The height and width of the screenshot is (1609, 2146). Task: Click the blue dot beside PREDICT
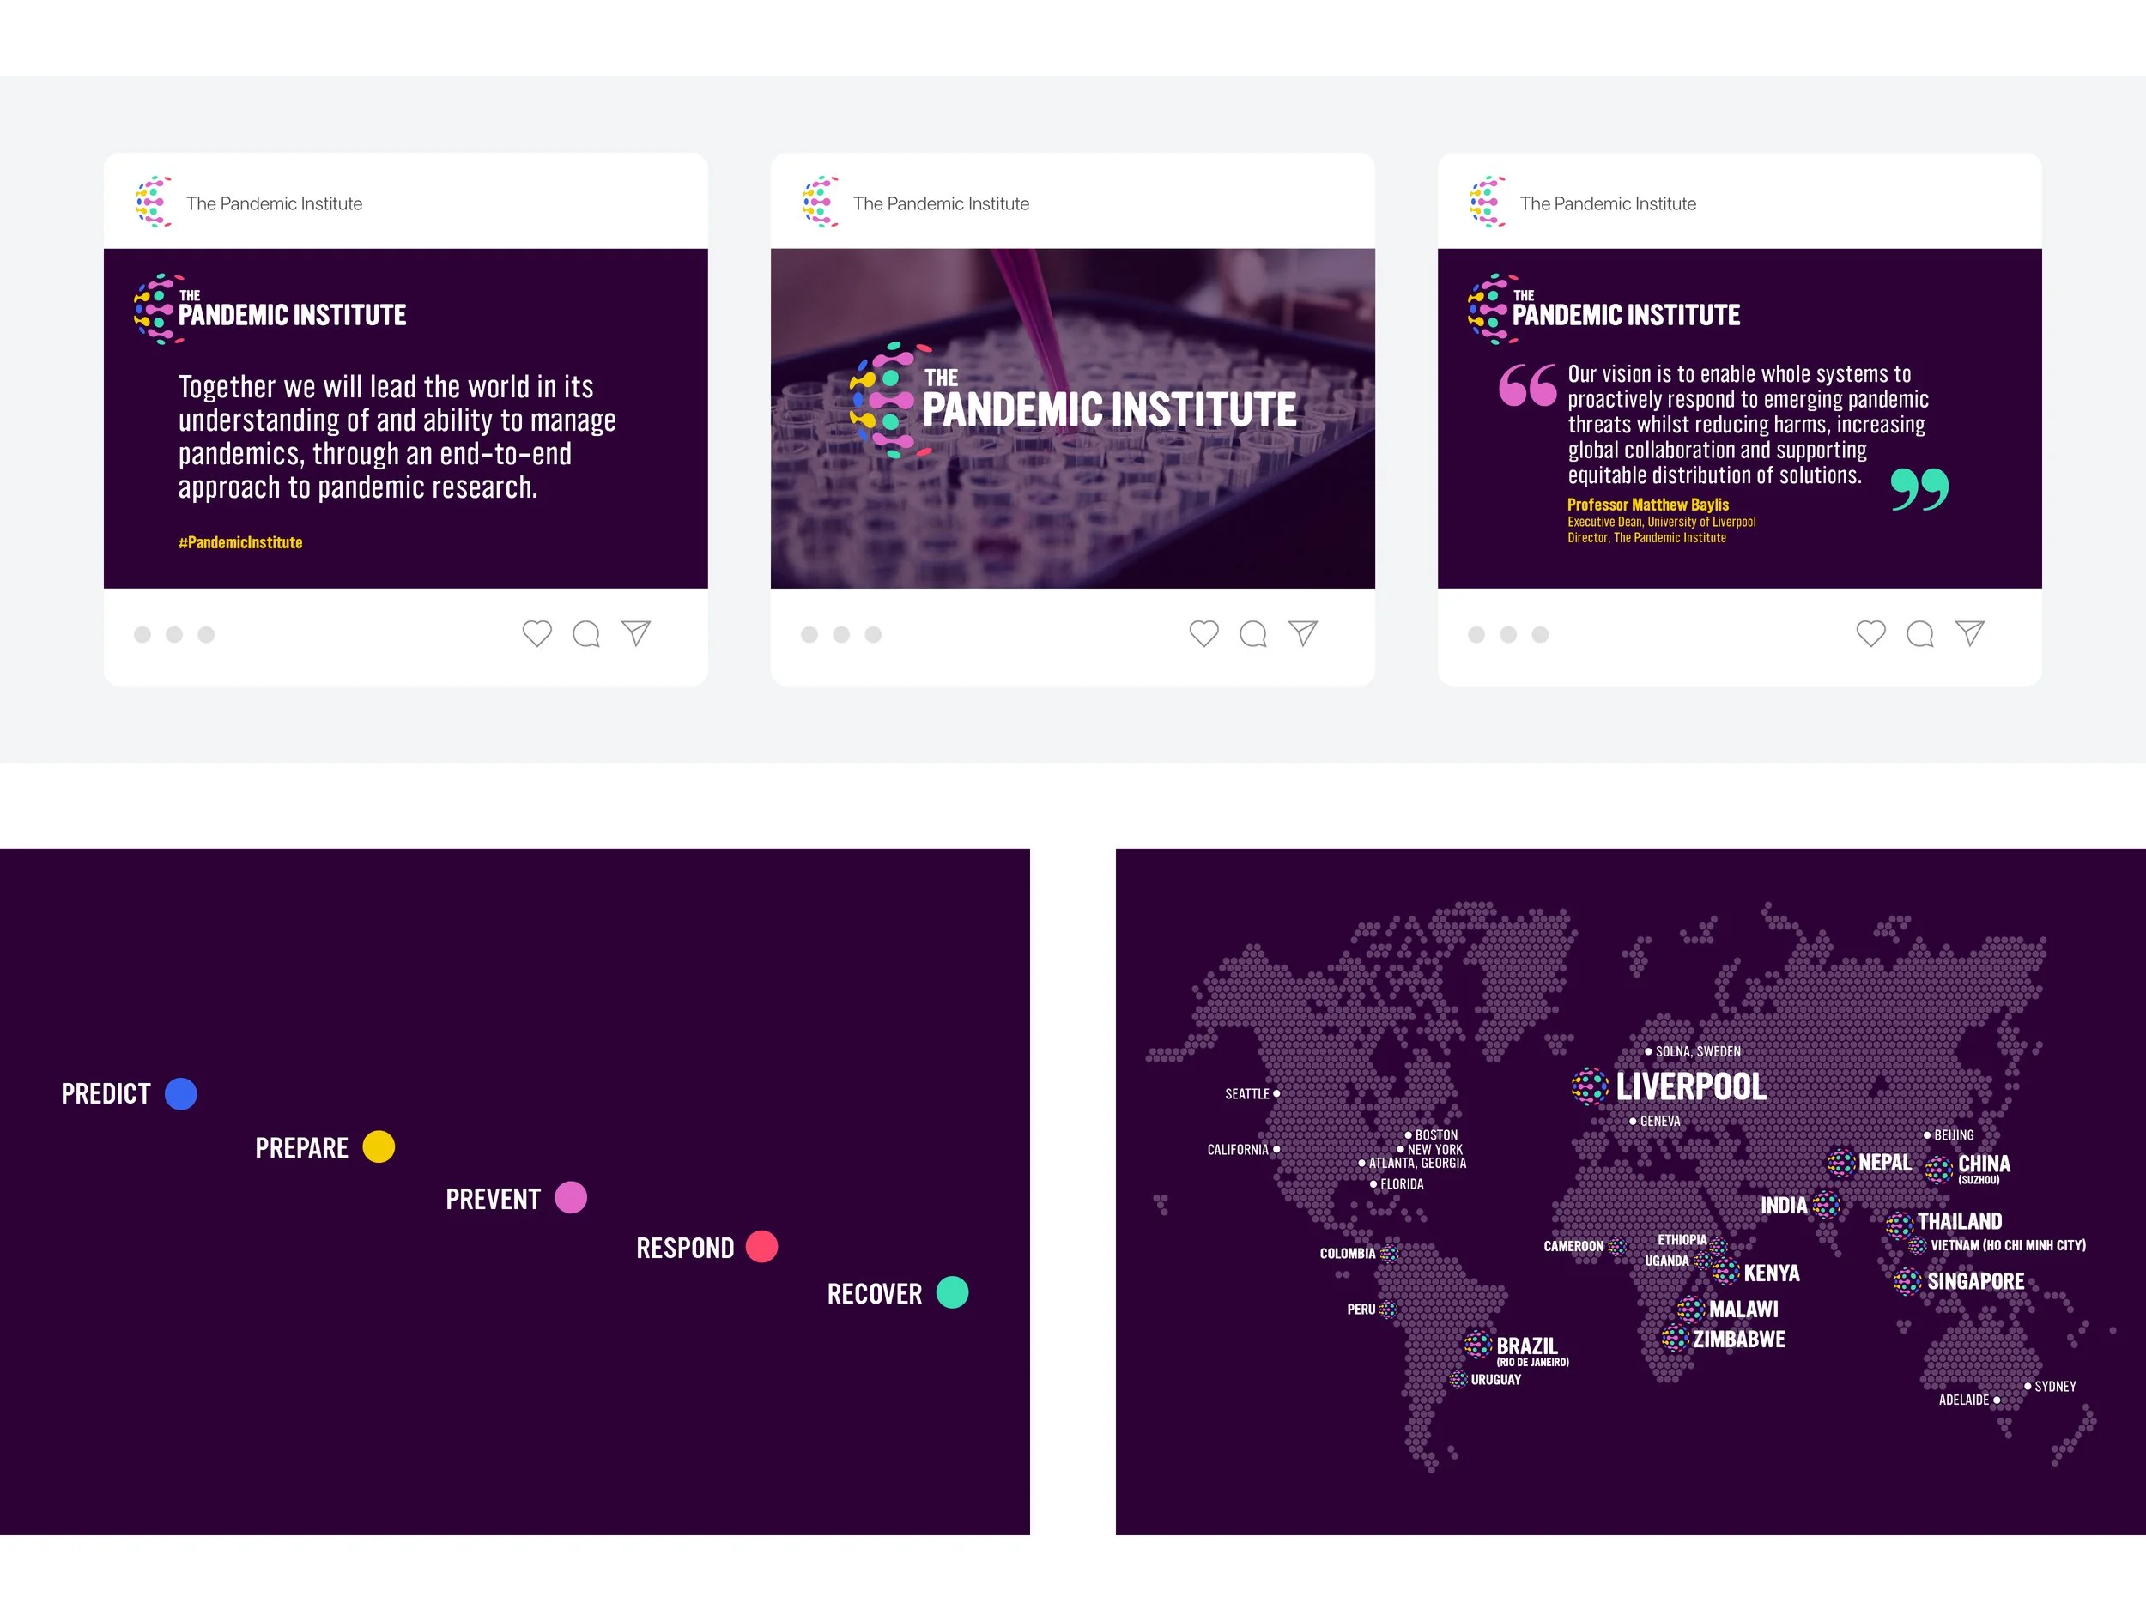click(x=181, y=1094)
